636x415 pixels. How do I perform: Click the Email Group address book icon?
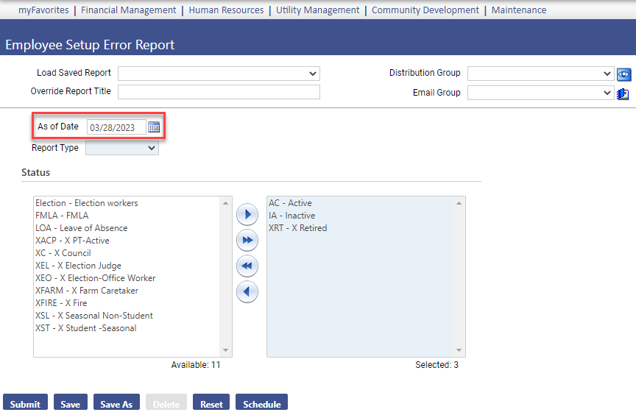(623, 93)
